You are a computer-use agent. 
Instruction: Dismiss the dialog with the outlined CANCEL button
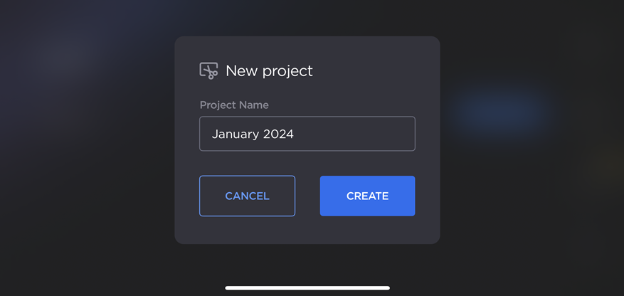pyautogui.click(x=247, y=196)
